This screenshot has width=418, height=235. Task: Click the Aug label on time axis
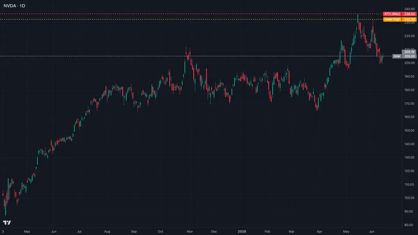pyautogui.click(x=107, y=231)
